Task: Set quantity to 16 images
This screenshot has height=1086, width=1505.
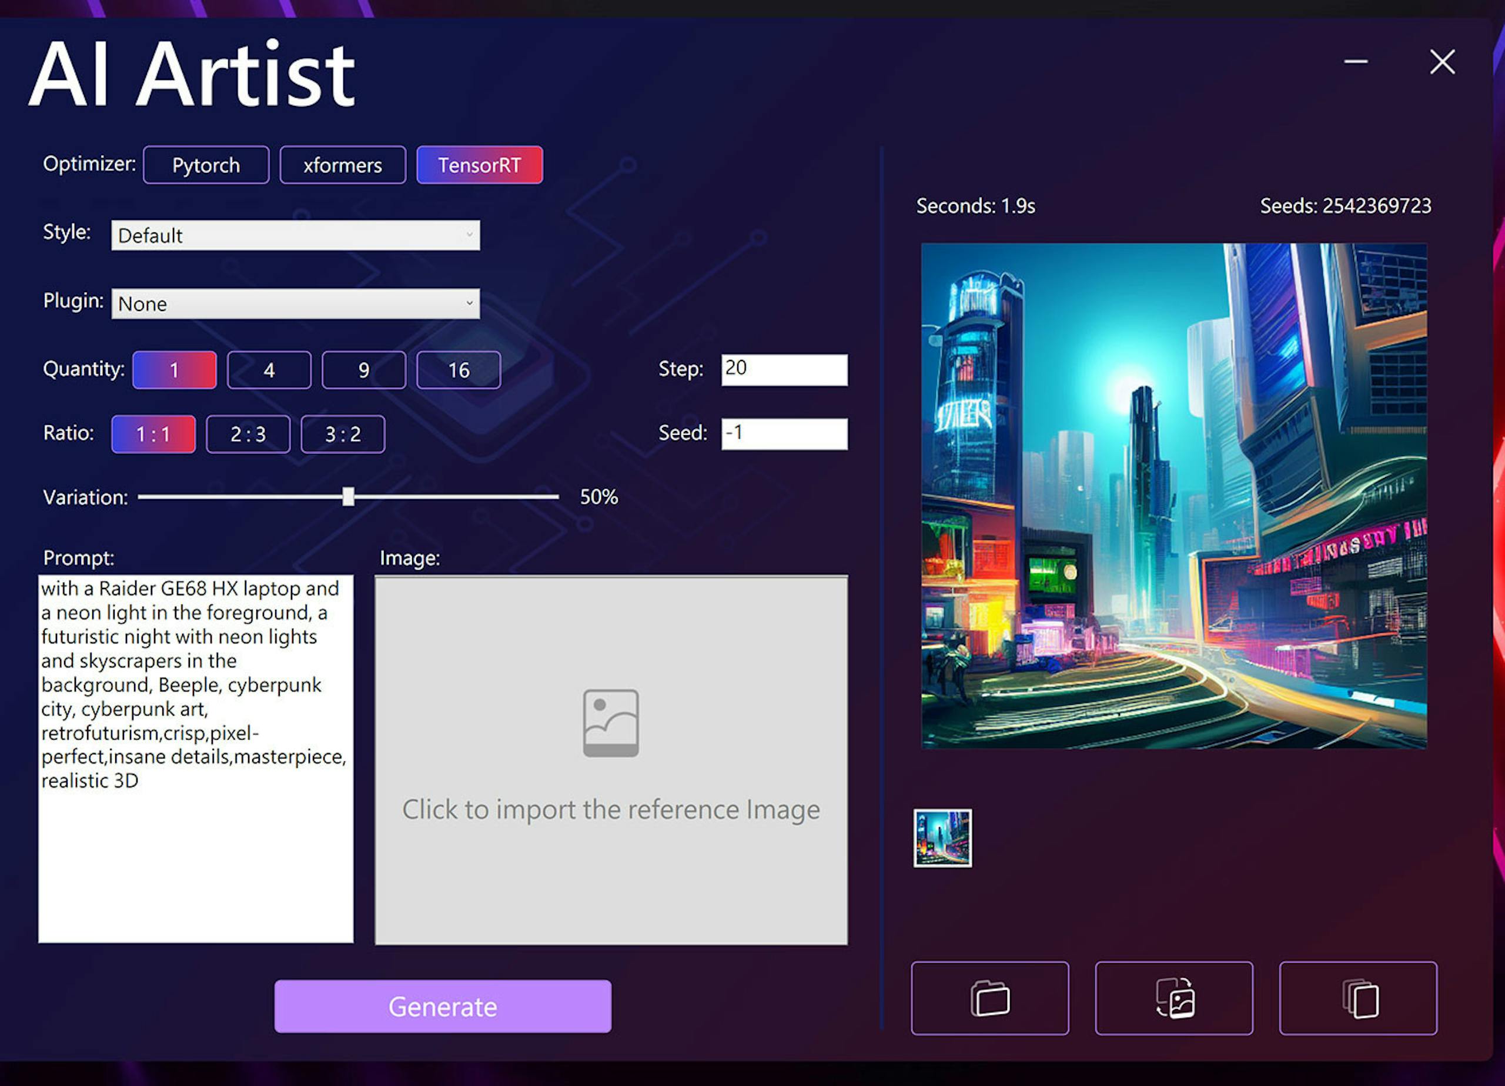Action: pyautogui.click(x=459, y=370)
